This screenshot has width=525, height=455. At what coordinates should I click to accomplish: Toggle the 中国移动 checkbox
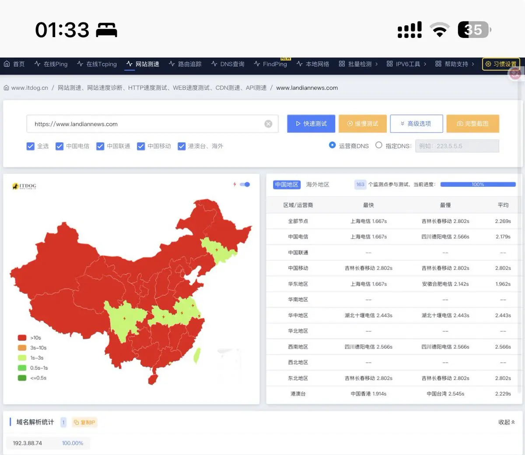click(x=141, y=146)
